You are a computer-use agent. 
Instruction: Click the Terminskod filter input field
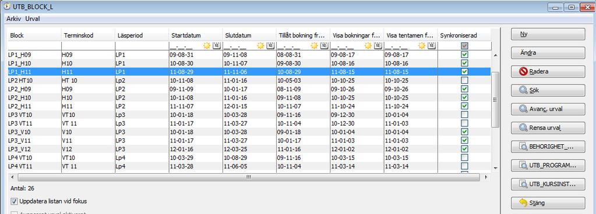pos(88,46)
